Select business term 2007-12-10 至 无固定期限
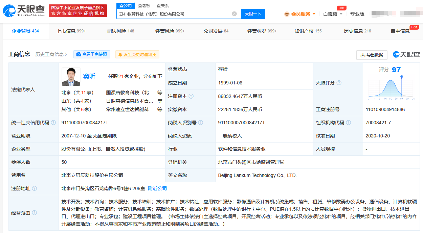The image size is (423, 233). coord(89,136)
